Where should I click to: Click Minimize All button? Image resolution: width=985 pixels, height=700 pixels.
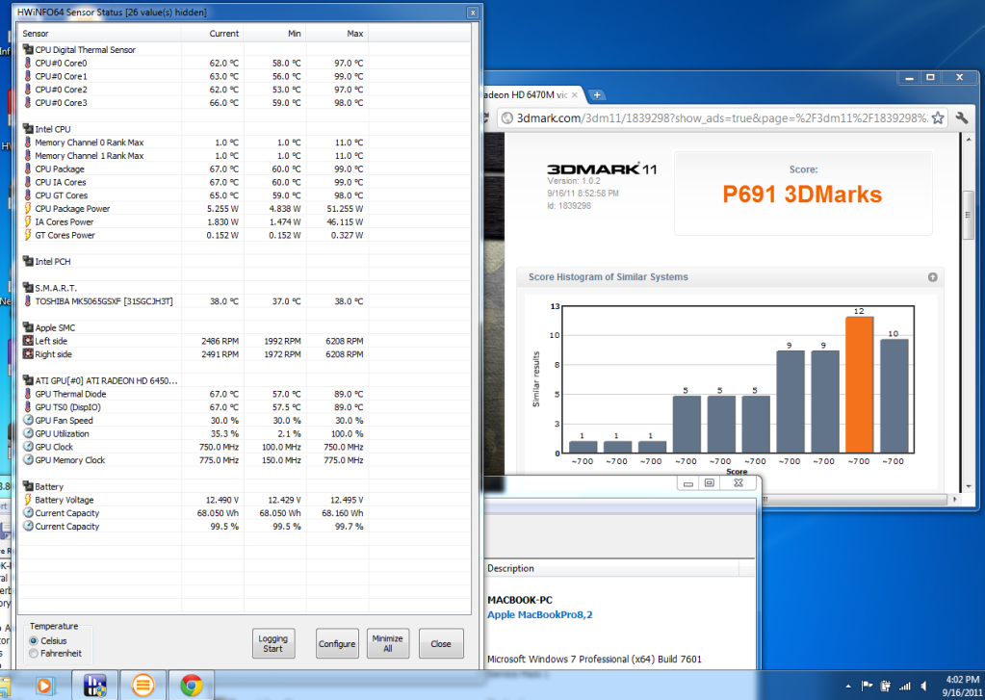point(388,643)
